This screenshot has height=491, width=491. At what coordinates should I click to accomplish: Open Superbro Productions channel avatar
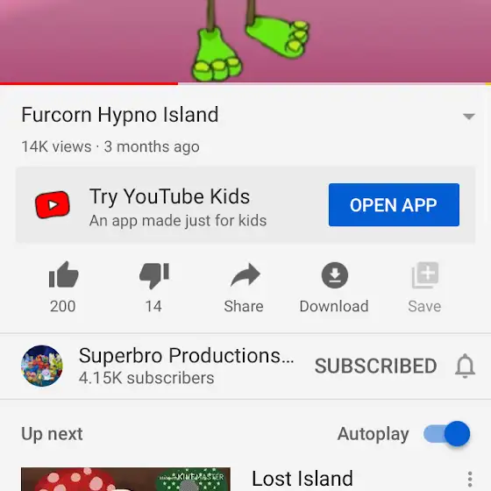(x=42, y=366)
